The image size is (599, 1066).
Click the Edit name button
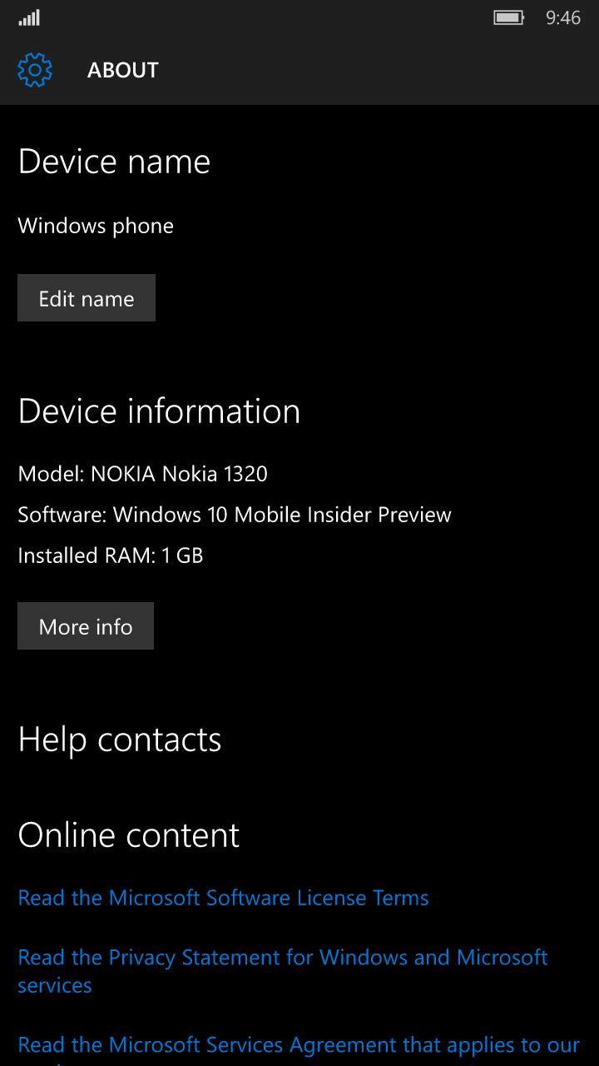(87, 298)
